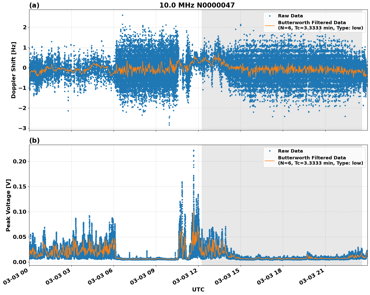The height and width of the screenshot is (295, 370).
Task: Select the panel label (b)
Action: [x=34, y=140]
